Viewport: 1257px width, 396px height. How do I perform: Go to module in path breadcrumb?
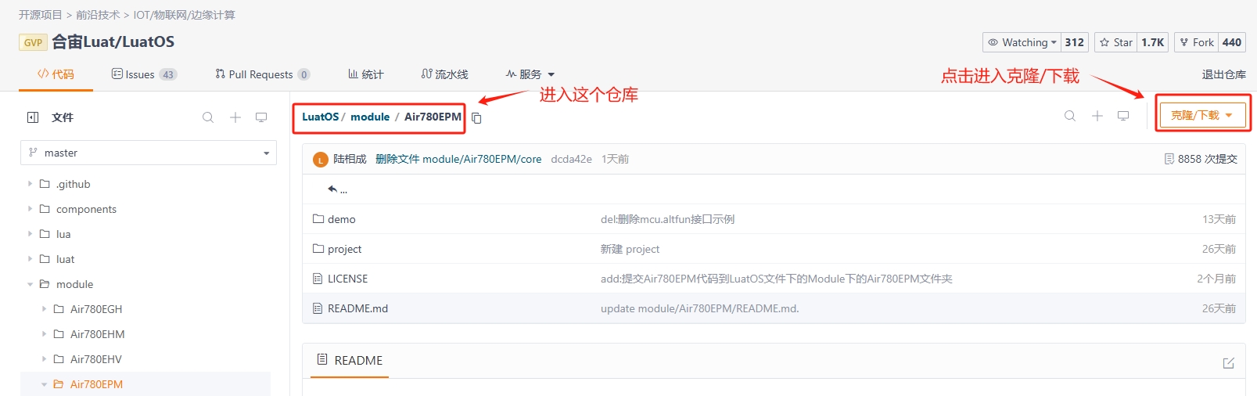370,117
